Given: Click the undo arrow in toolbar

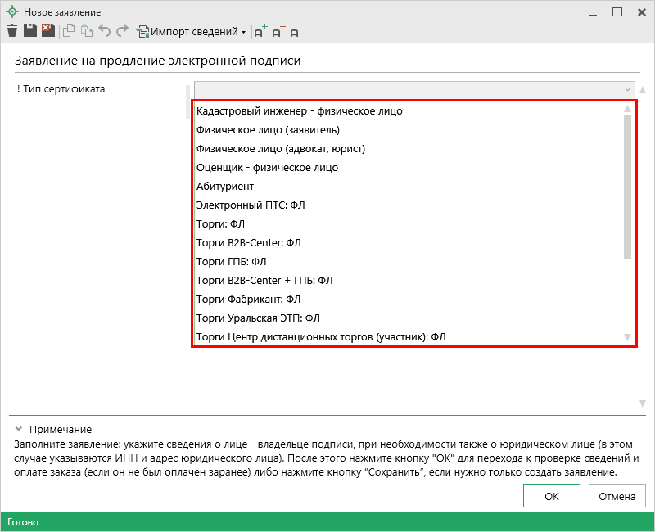Looking at the screenshot, I should pos(105,31).
